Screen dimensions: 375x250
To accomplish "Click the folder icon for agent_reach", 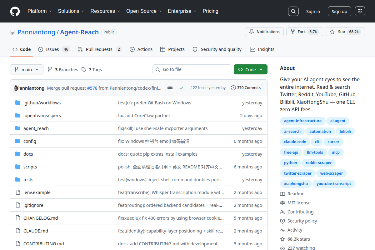I will point(18,128).
